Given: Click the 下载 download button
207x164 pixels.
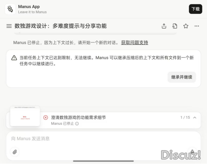Looking at the screenshot, I should (x=195, y=9).
